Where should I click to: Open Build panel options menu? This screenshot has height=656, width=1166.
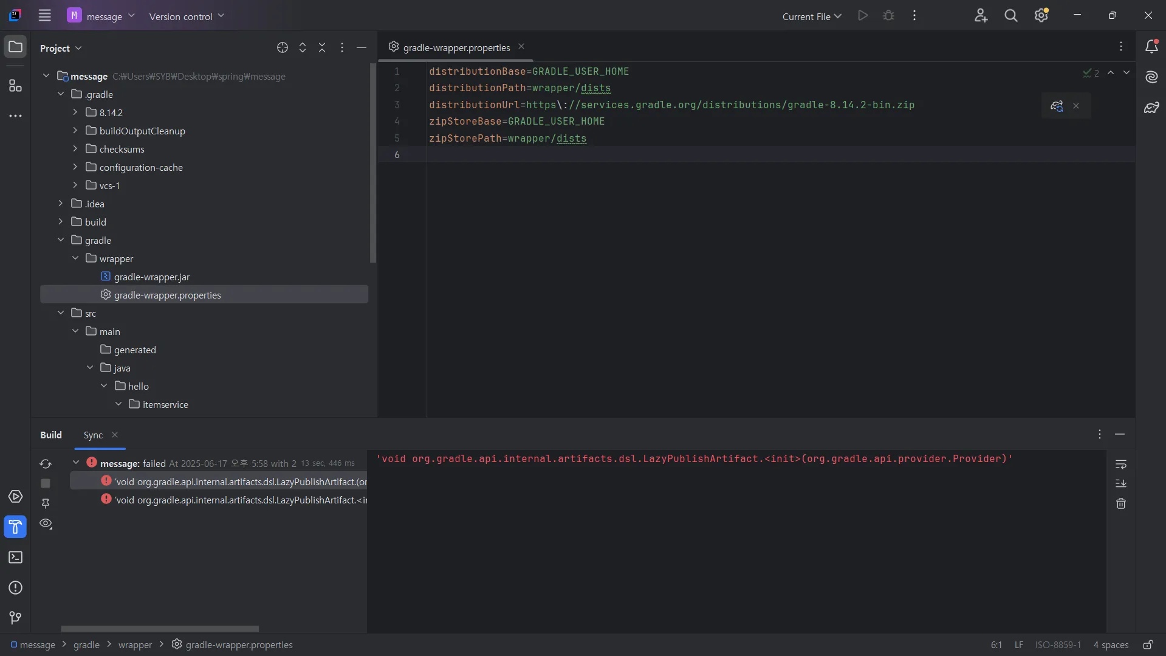coord(1100,434)
